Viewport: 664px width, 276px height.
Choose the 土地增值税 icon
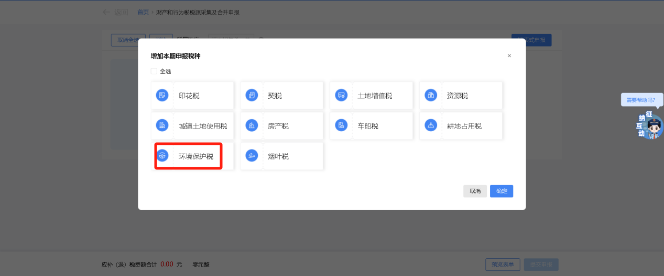pyautogui.click(x=341, y=95)
